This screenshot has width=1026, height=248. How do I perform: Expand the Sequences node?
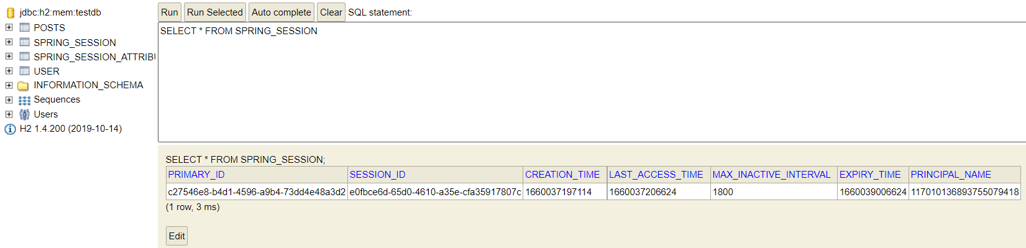coord(9,99)
